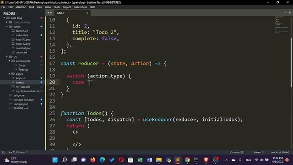Collapse the opal-blog root folder

click(x=4, y=18)
